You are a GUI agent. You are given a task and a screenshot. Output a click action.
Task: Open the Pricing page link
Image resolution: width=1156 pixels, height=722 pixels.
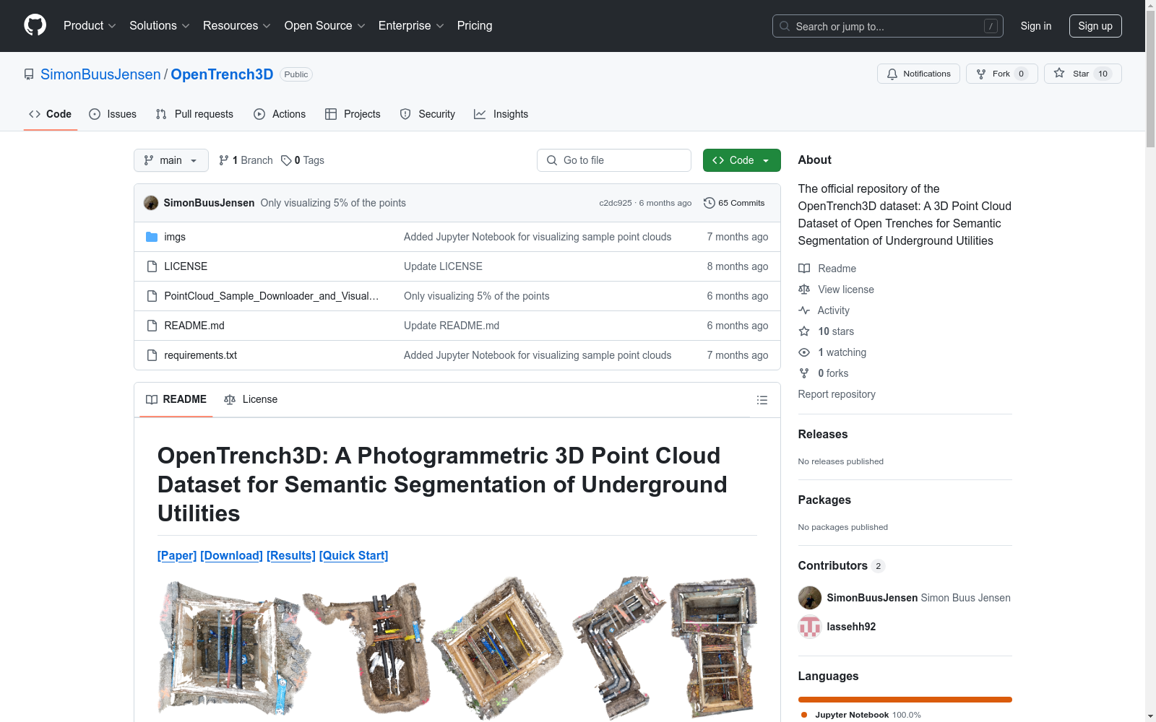(x=475, y=25)
